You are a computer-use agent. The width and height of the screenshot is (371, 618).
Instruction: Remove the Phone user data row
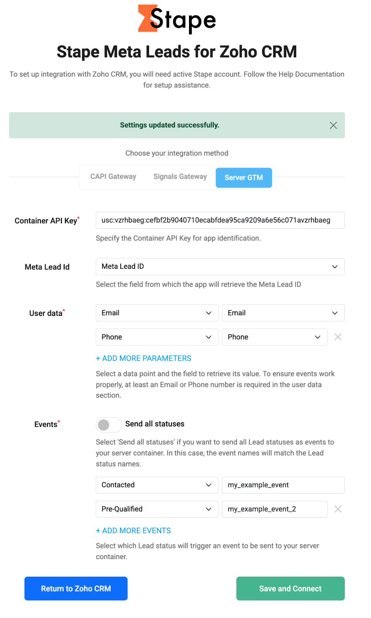338,337
